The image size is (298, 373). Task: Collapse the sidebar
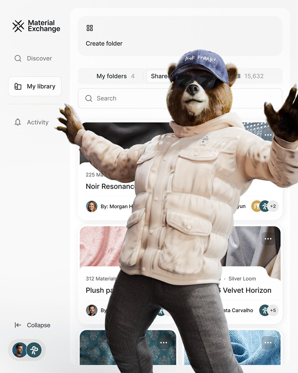(32, 325)
